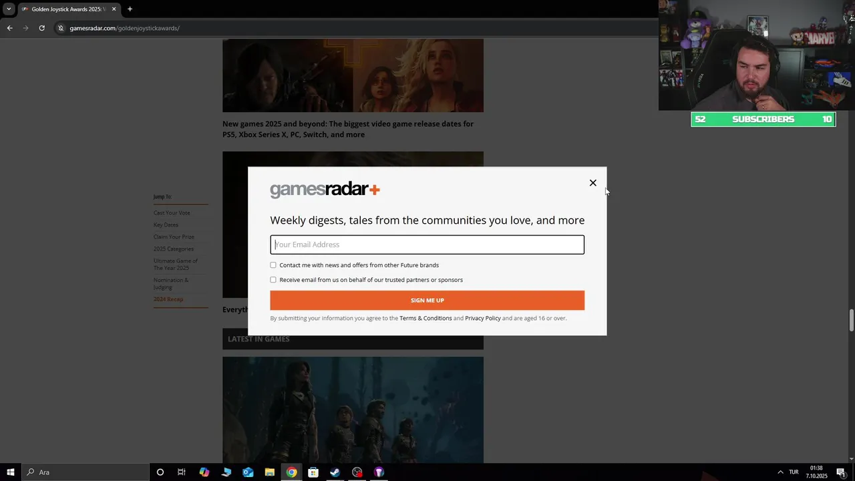This screenshot has height=481, width=855.
Task: Click the Your Email Address field
Action: pyautogui.click(x=427, y=245)
